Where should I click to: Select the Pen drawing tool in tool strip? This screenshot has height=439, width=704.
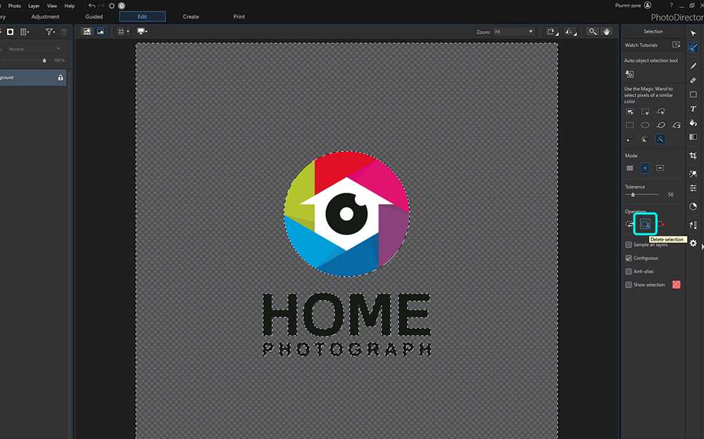pyautogui.click(x=693, y=66)
